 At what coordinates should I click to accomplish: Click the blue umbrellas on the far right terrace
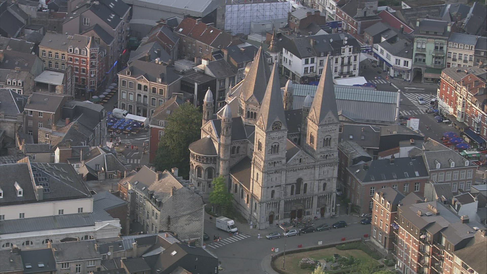[x=455, y=140]
